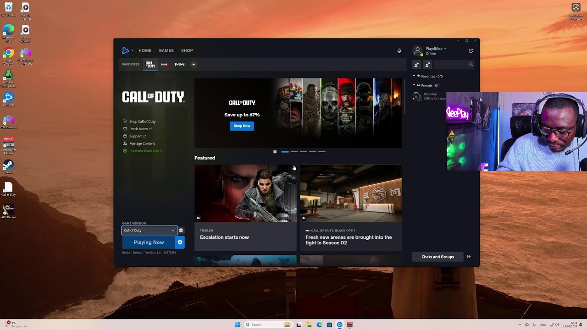Expand the Play4Klee account dropdown

[435, 49]
